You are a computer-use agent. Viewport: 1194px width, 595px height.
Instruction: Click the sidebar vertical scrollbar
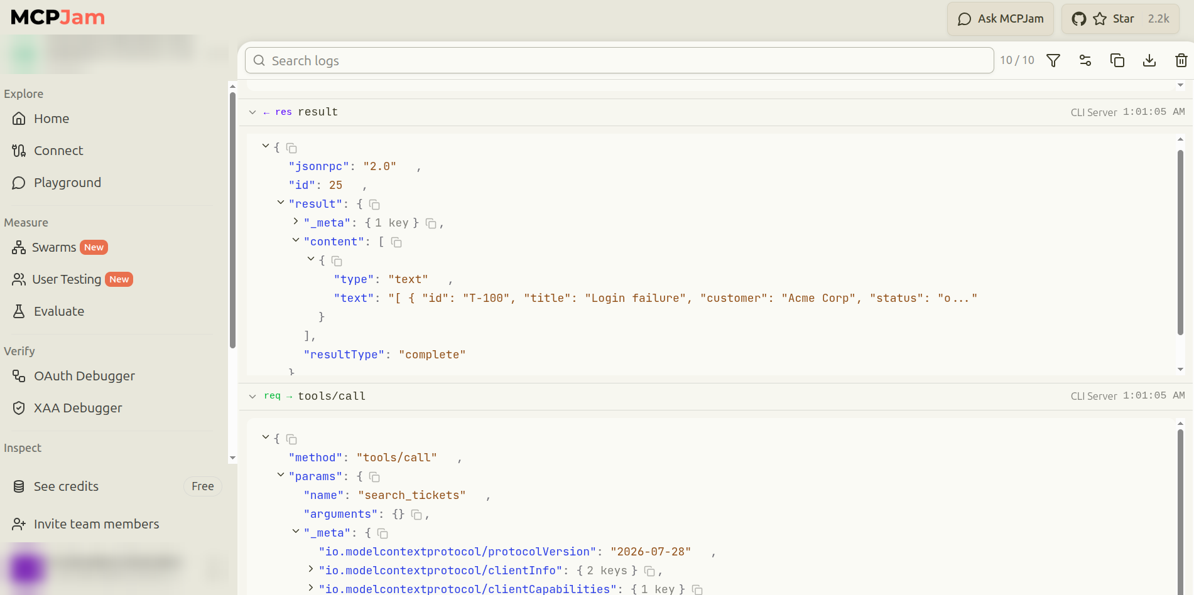[232, 220]
